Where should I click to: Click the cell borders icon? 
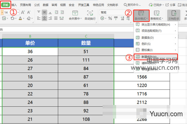click(4, 18)
